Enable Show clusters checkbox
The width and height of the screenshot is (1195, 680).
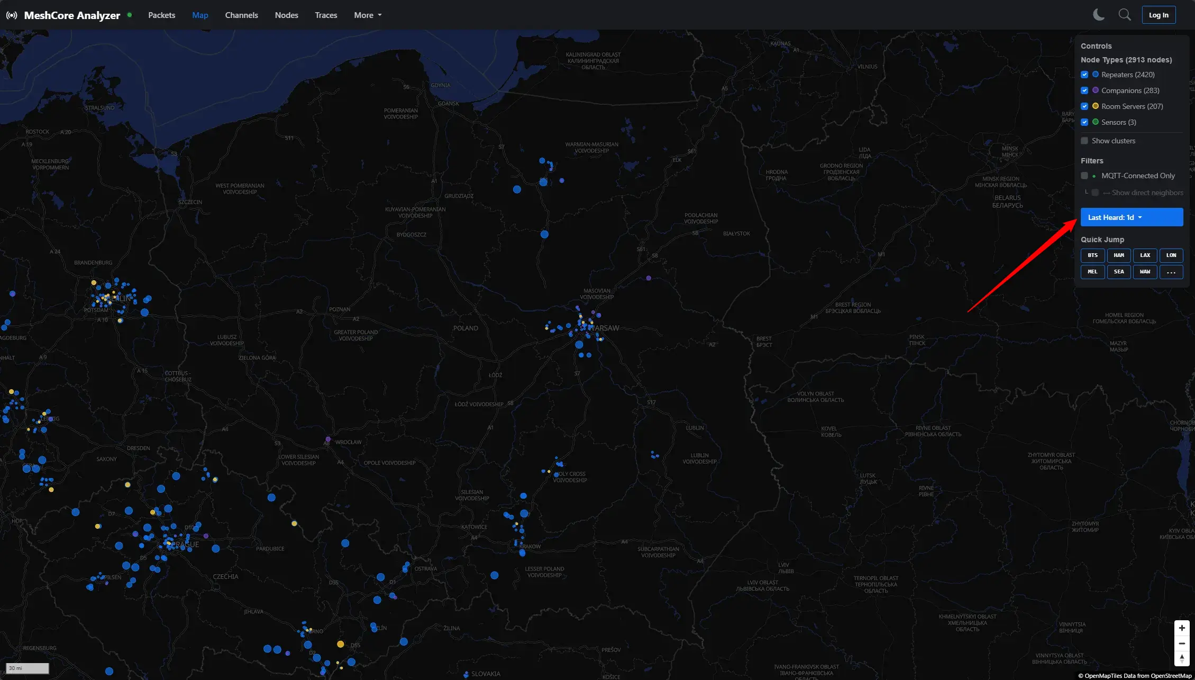tap(1084, 141)
